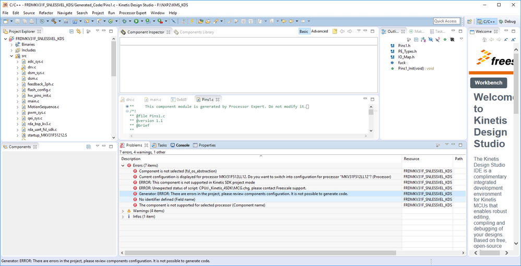
Task: Click the Open Perspective icon
Action: coord(469,21)
